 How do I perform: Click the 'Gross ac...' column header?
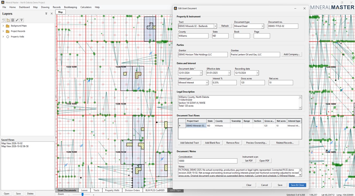[x=269, y=121]
